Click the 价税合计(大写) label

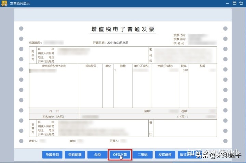[53, 117]
